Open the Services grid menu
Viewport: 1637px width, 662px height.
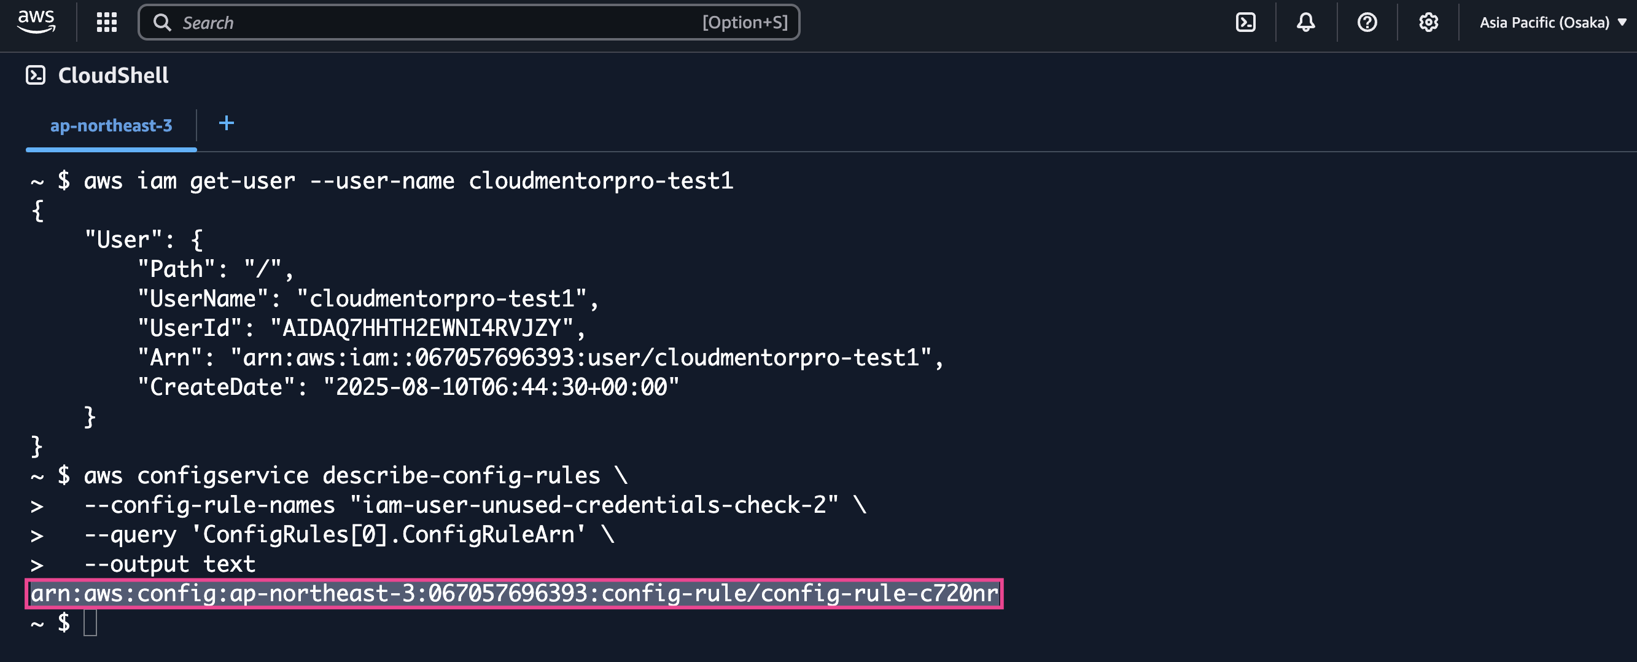(x=107, y=22)
